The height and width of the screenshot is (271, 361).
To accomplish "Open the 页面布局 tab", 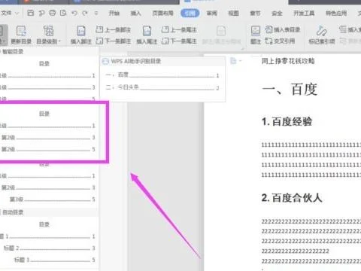I will click(163, 13).
